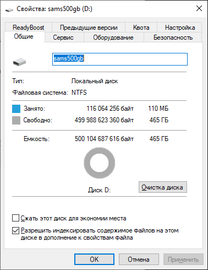Confirm with the OK button

[x=94, y=260]
